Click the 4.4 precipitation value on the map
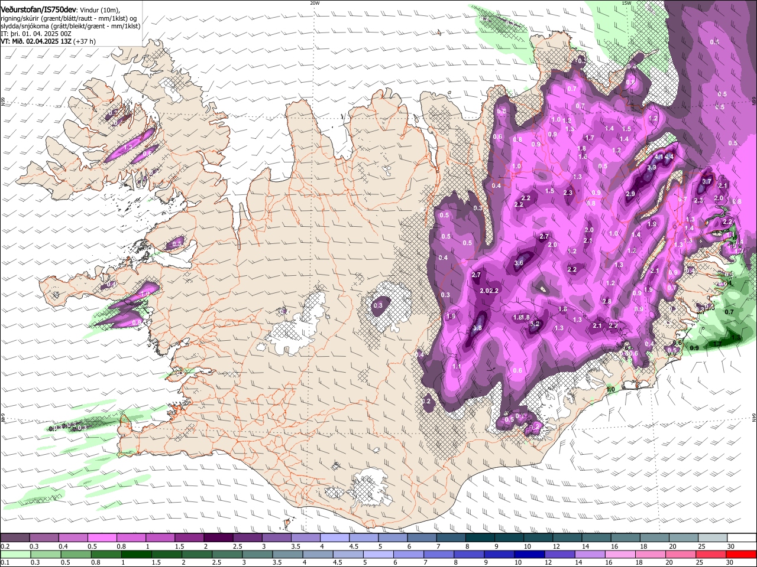 tap(669, 157)
